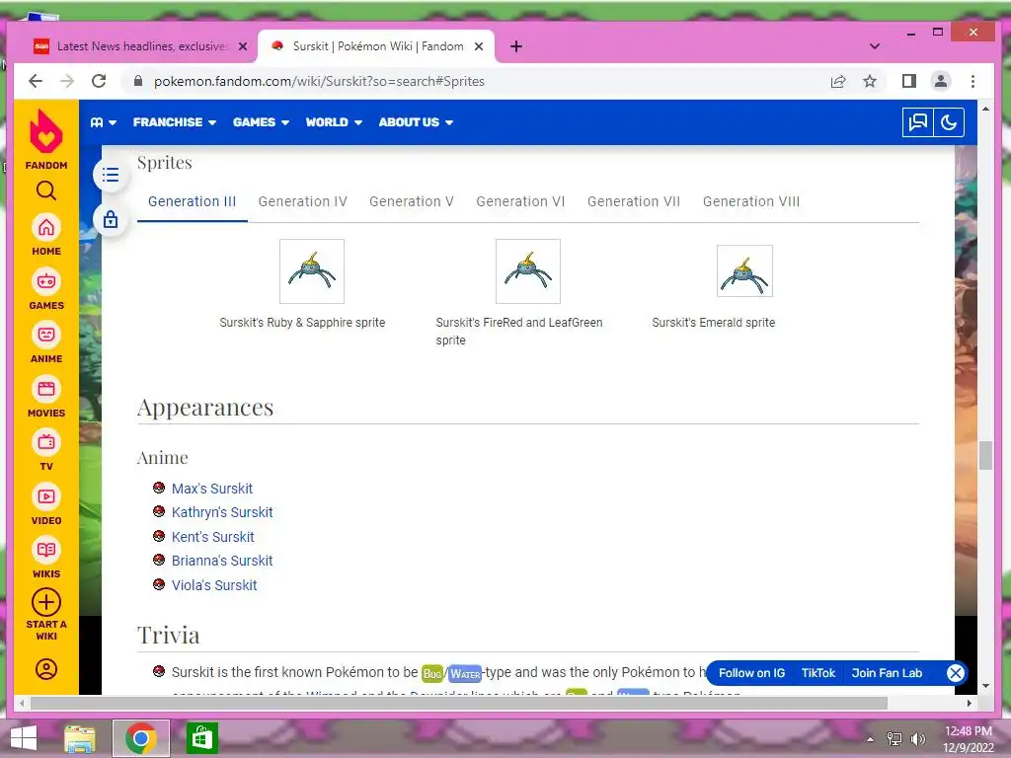Go to Fandom Home icon
This screenshot has height=758, width=1011.
[46, 228]
